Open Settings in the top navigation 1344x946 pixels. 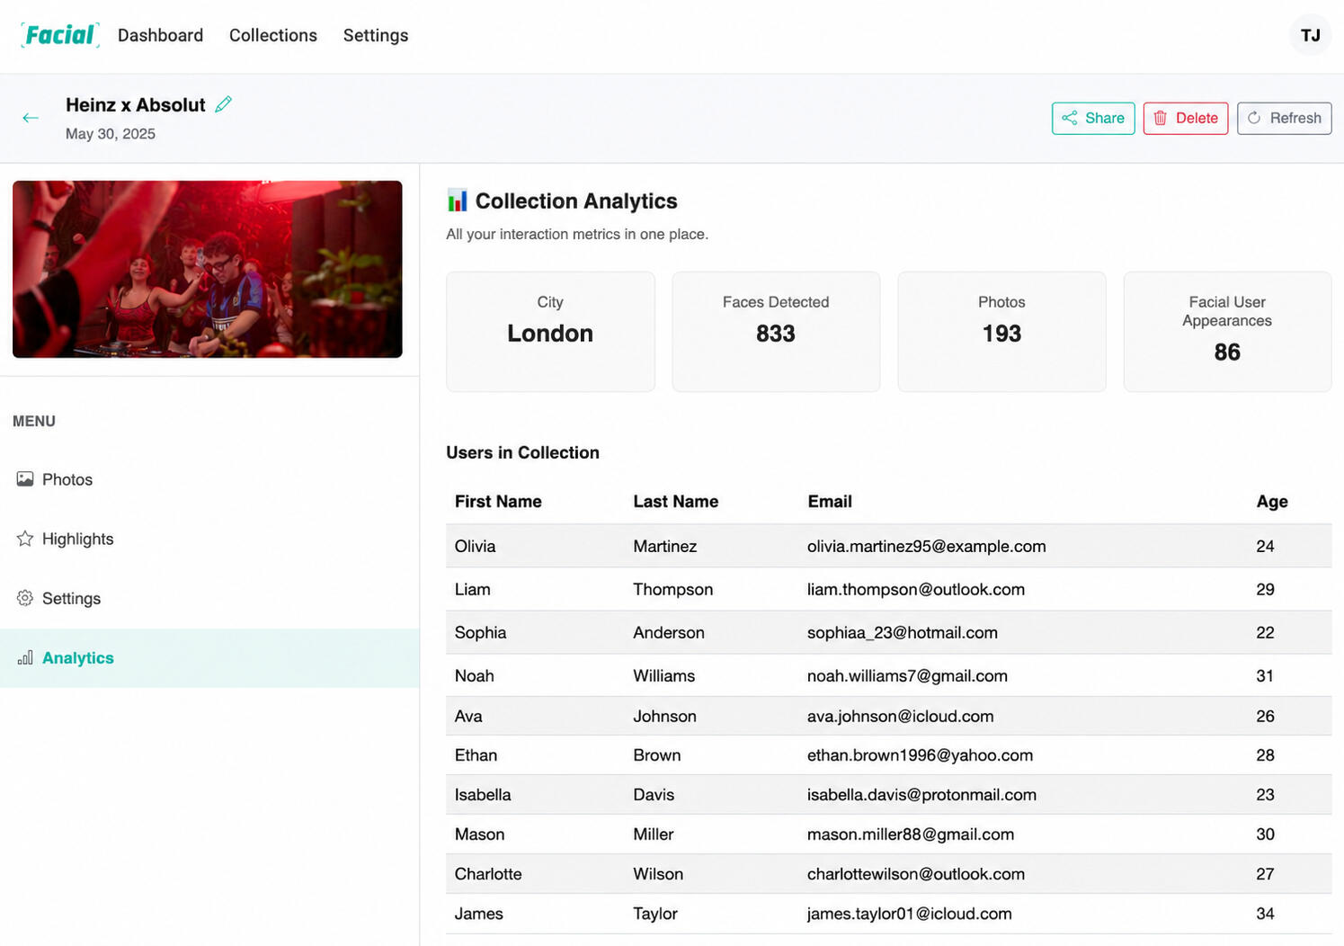pos(376,35)
